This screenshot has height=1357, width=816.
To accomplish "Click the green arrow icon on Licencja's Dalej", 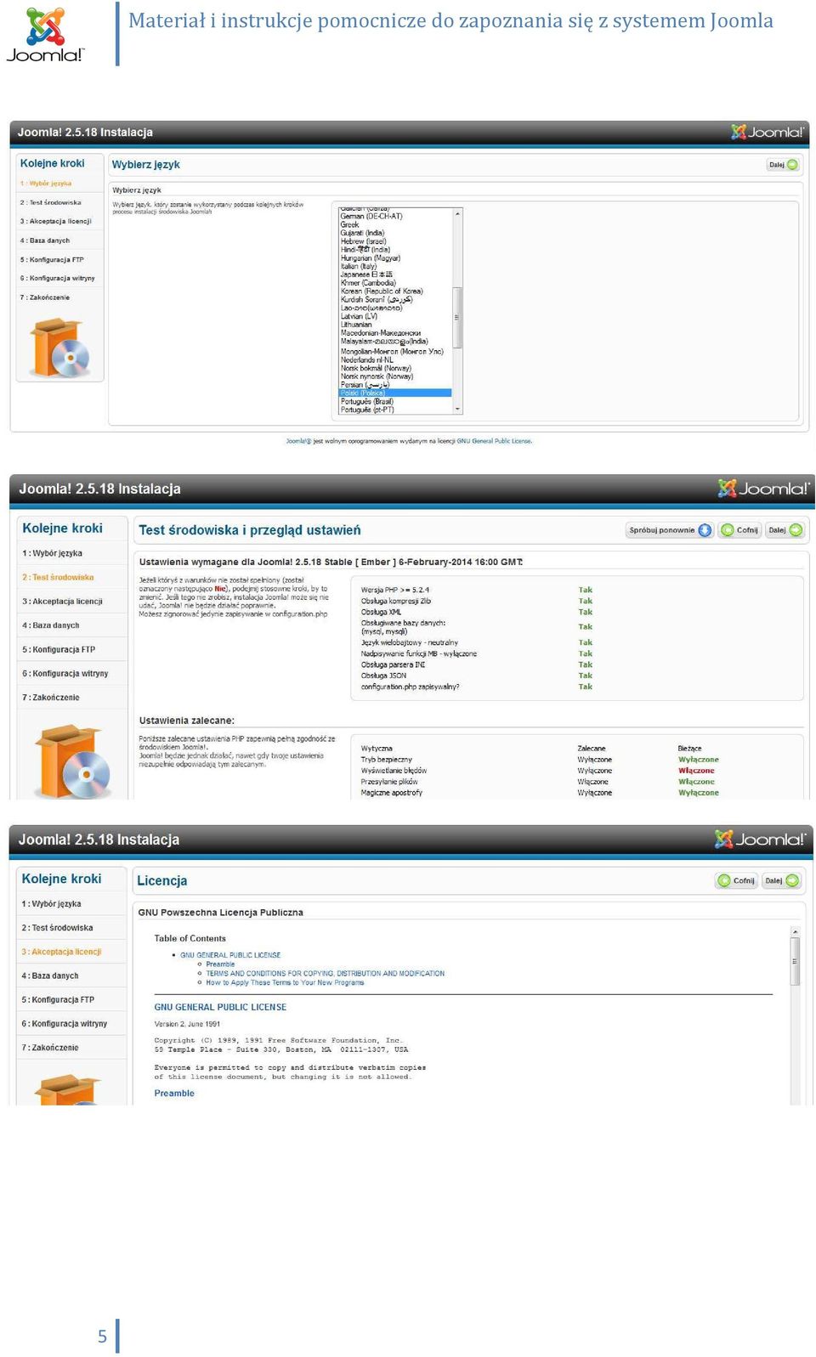I will tap(792, 880).
